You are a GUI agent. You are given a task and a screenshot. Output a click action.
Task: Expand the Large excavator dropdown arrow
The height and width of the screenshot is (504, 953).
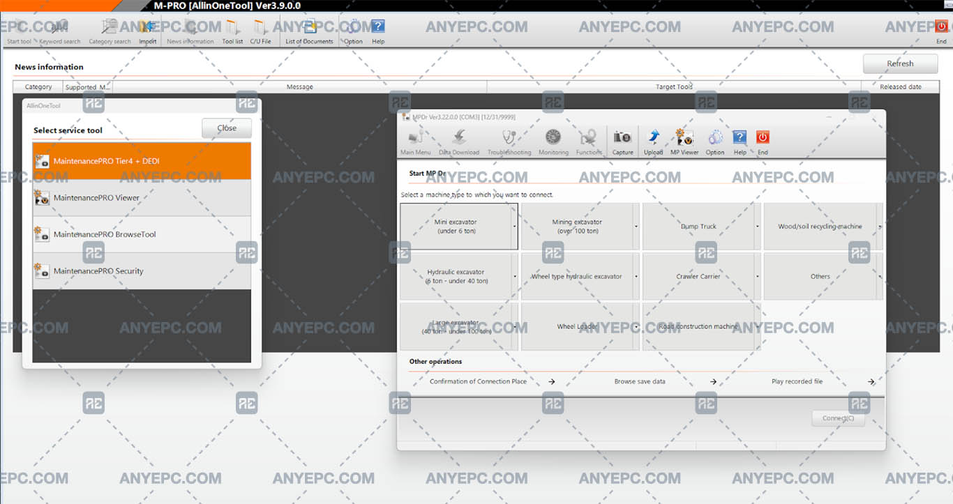(x=515, y=327)
